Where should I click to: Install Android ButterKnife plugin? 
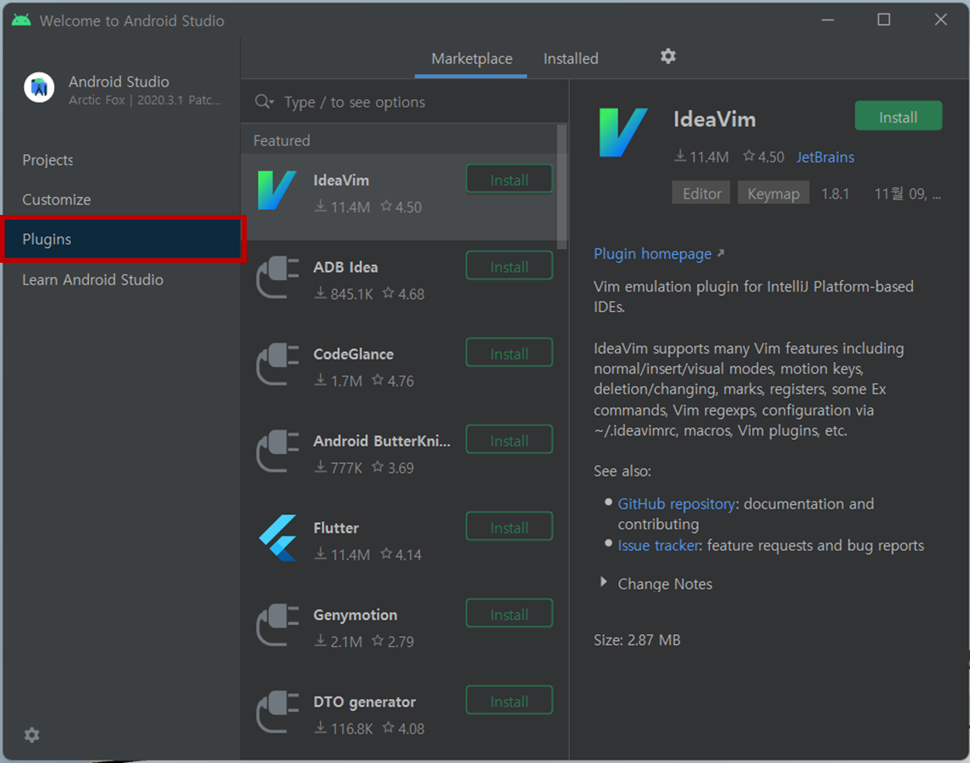pyautogui.click(x=509, y=441)
